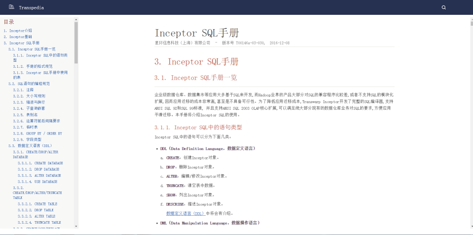
Task: Jump to 3.2.5. 表别名 in sidebar
Action: tap(25, 115)
